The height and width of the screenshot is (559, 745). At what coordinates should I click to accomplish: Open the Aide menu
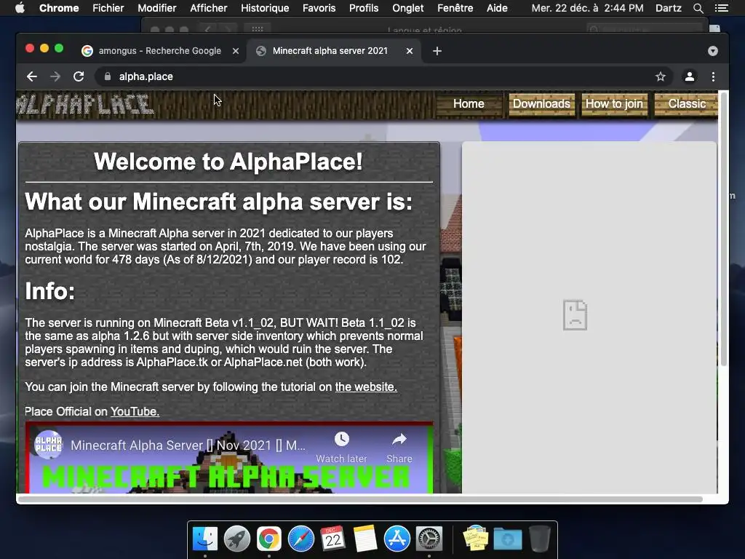497,8
